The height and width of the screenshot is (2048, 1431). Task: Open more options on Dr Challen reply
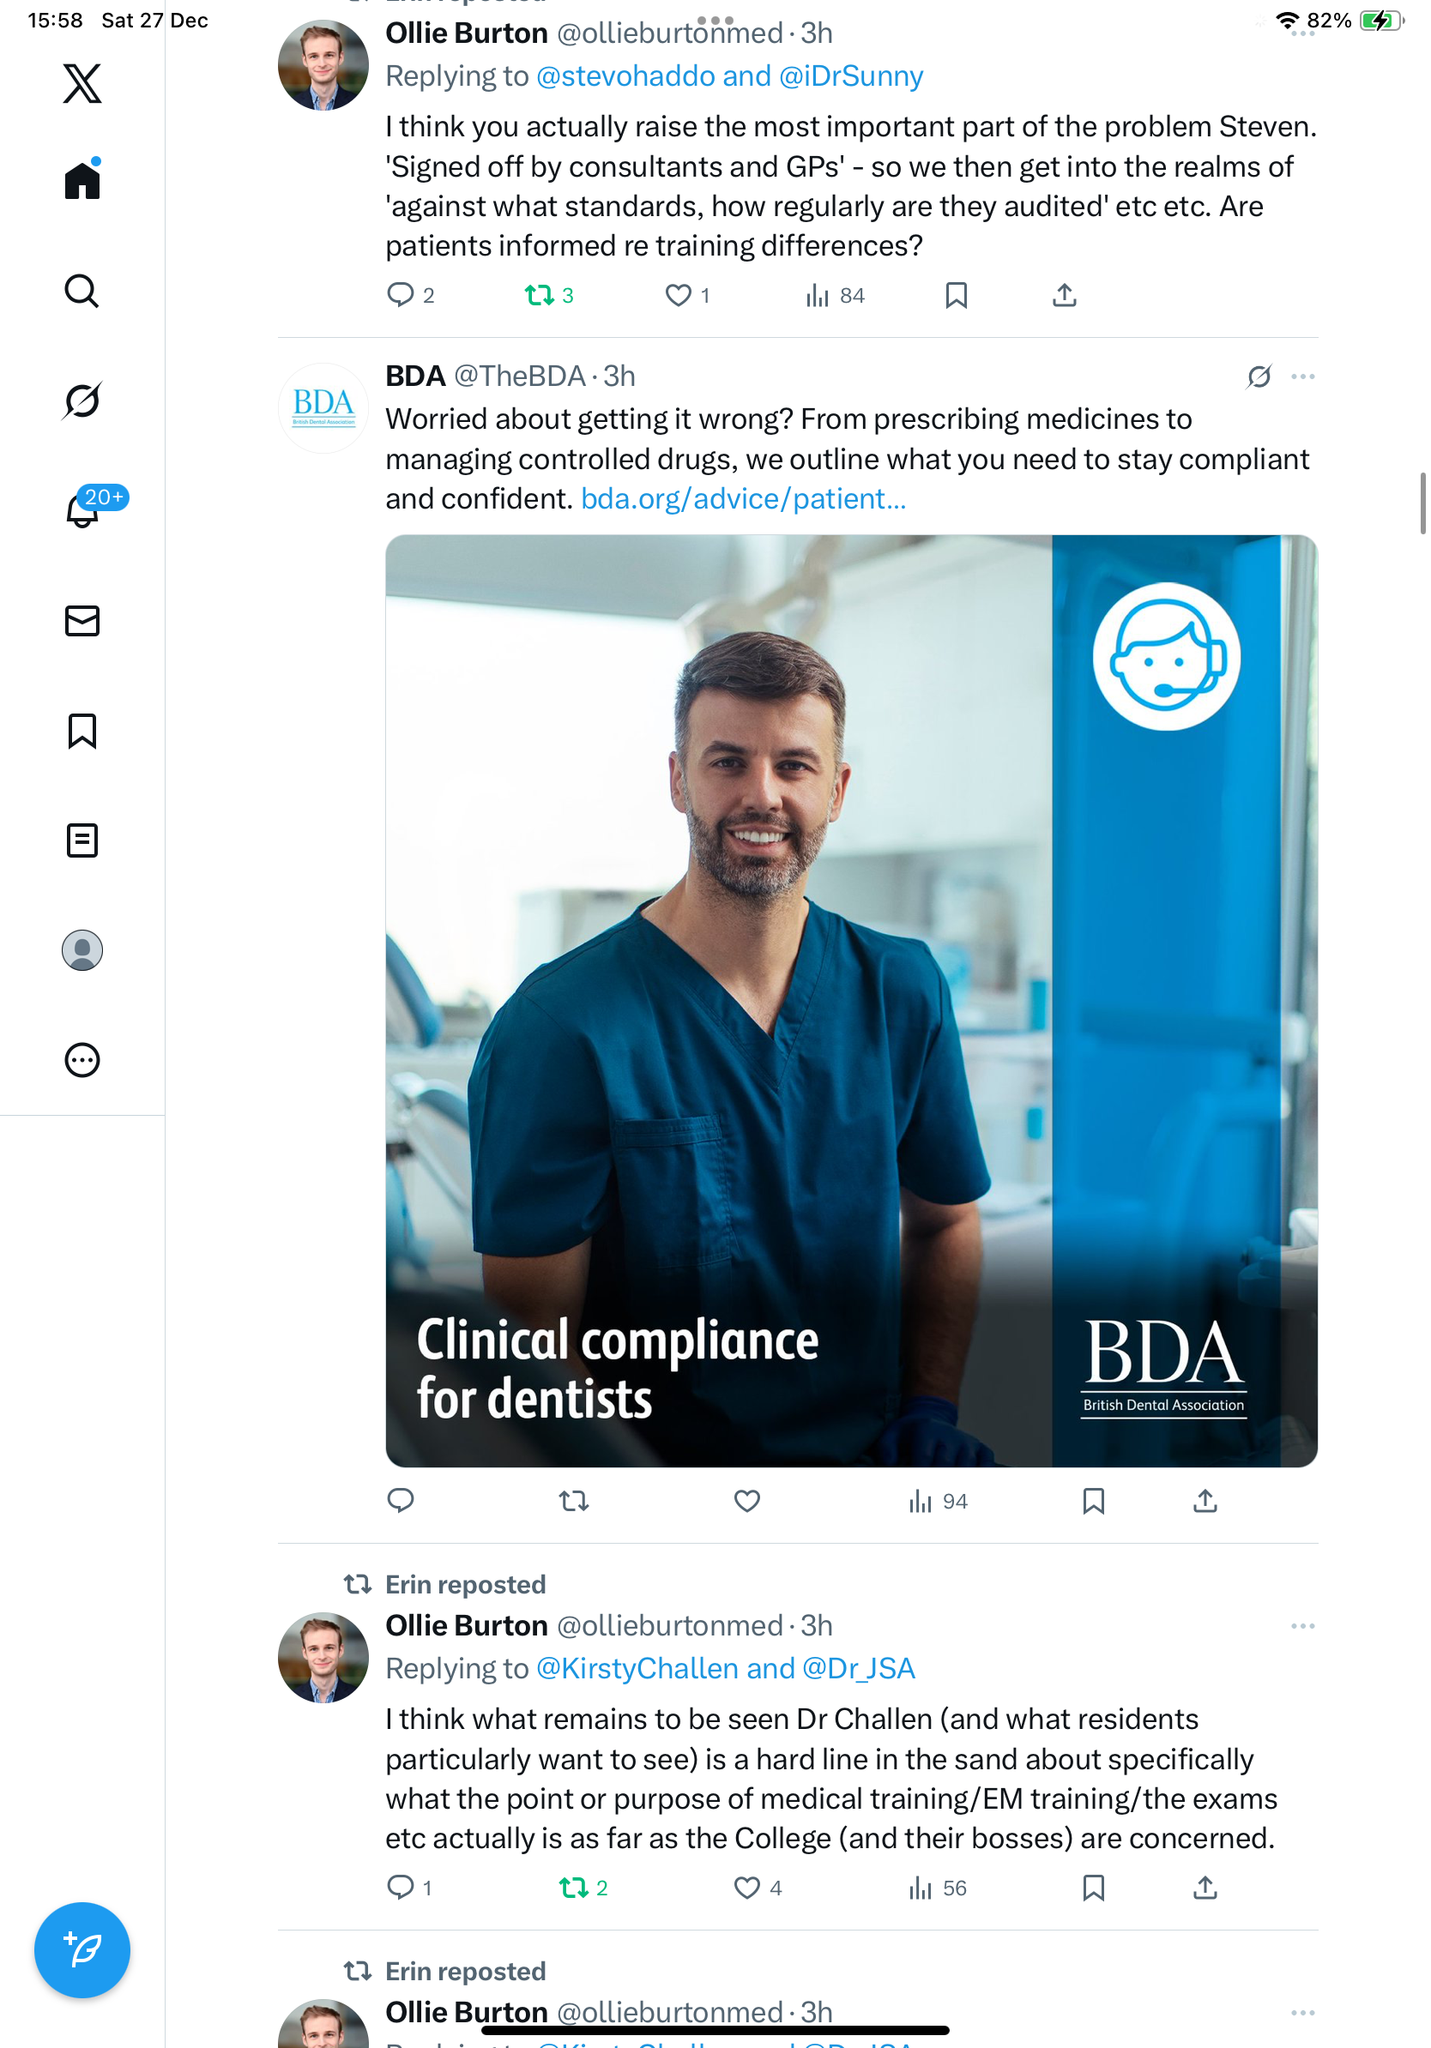coord(1302,1626)
